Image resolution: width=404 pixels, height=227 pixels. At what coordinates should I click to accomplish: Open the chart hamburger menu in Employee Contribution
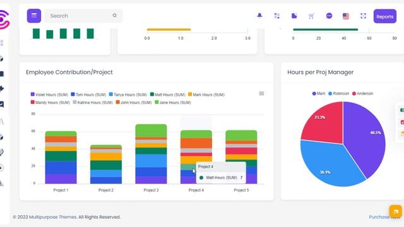coord(261,93)
